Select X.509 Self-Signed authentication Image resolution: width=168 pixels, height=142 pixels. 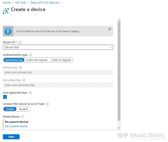37,60
